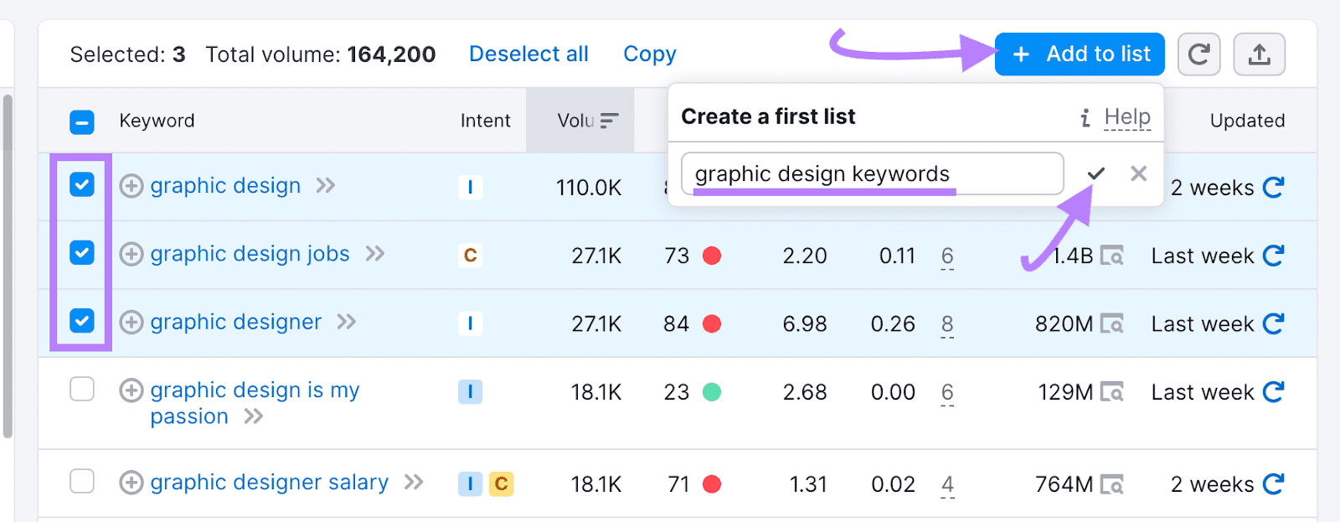Screen dimensions: 1340x522
Task: Toggle the select-all checkbox in header
Action: point(82,122)
